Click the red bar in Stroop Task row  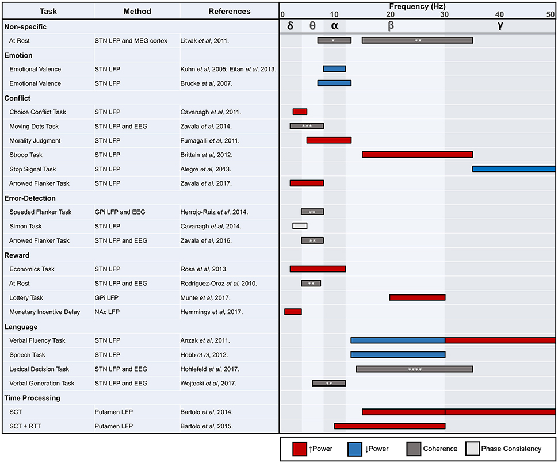[418, 155]
